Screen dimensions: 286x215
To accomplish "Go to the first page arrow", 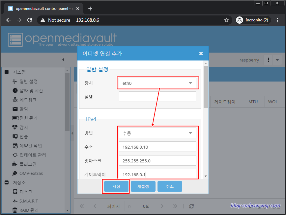I will point(82,206).
